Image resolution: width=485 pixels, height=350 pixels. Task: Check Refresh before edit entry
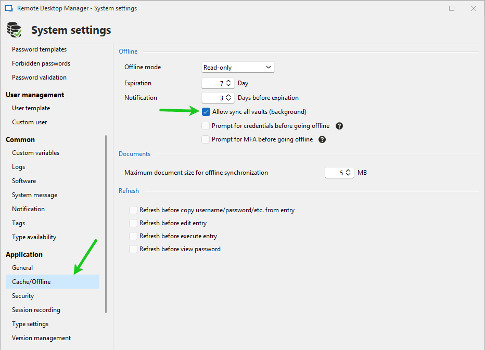click(x=133, y=223)
